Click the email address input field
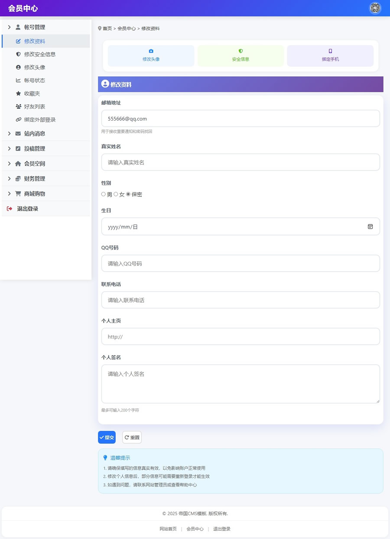The image size is (390, 539). click(240, 118)
